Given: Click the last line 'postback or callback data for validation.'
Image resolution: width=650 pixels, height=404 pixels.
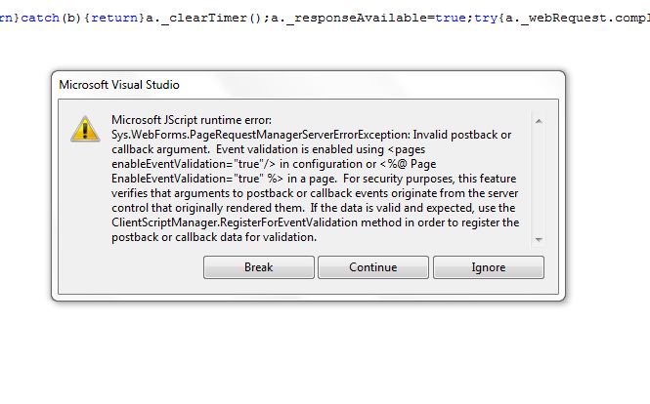Looking at the screenshot, I should pyautogui.click(x=214, y=237).
